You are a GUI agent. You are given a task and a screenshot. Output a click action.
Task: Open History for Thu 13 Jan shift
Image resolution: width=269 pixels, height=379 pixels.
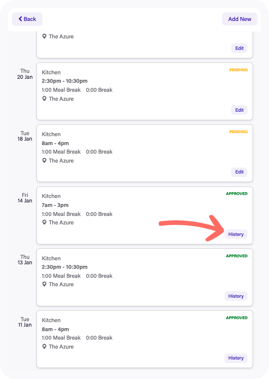236,296
